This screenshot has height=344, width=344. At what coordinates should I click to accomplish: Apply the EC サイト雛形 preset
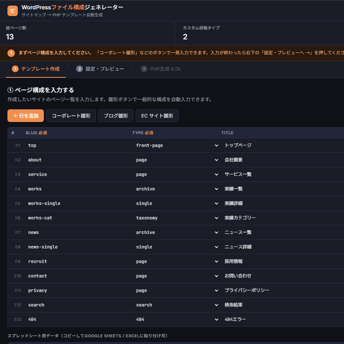[x=157, y=115]
